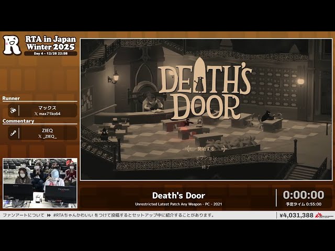The width and height of the screenshot is (335, 251).
Task: Open the audience webcam feed
Action: pos(40,183)
